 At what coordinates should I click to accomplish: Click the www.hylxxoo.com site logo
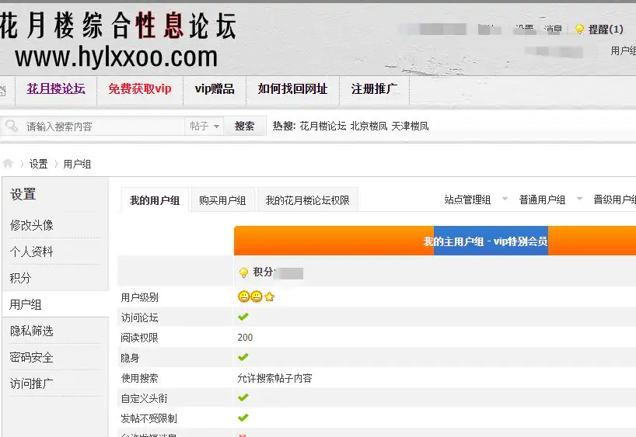click(x=117, y=57)
